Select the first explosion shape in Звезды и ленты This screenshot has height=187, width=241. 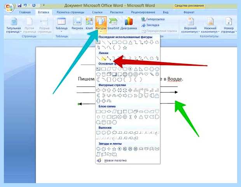pos(98,149)
